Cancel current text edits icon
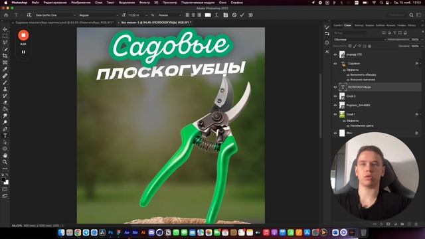 tap(234, 15)
